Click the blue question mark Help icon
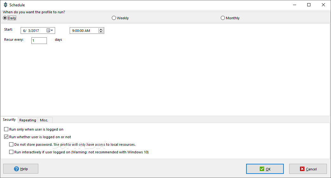331x178 pixels. point(16,169)
